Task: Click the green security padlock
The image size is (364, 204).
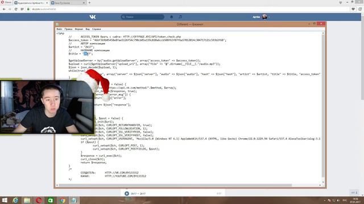Action: click(28, 9)
